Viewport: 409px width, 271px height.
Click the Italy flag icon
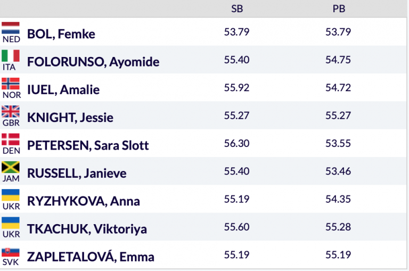[11, 56]
